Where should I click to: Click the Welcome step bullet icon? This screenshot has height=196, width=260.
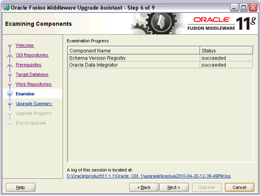pyautogui.click(x=10, y=45)
